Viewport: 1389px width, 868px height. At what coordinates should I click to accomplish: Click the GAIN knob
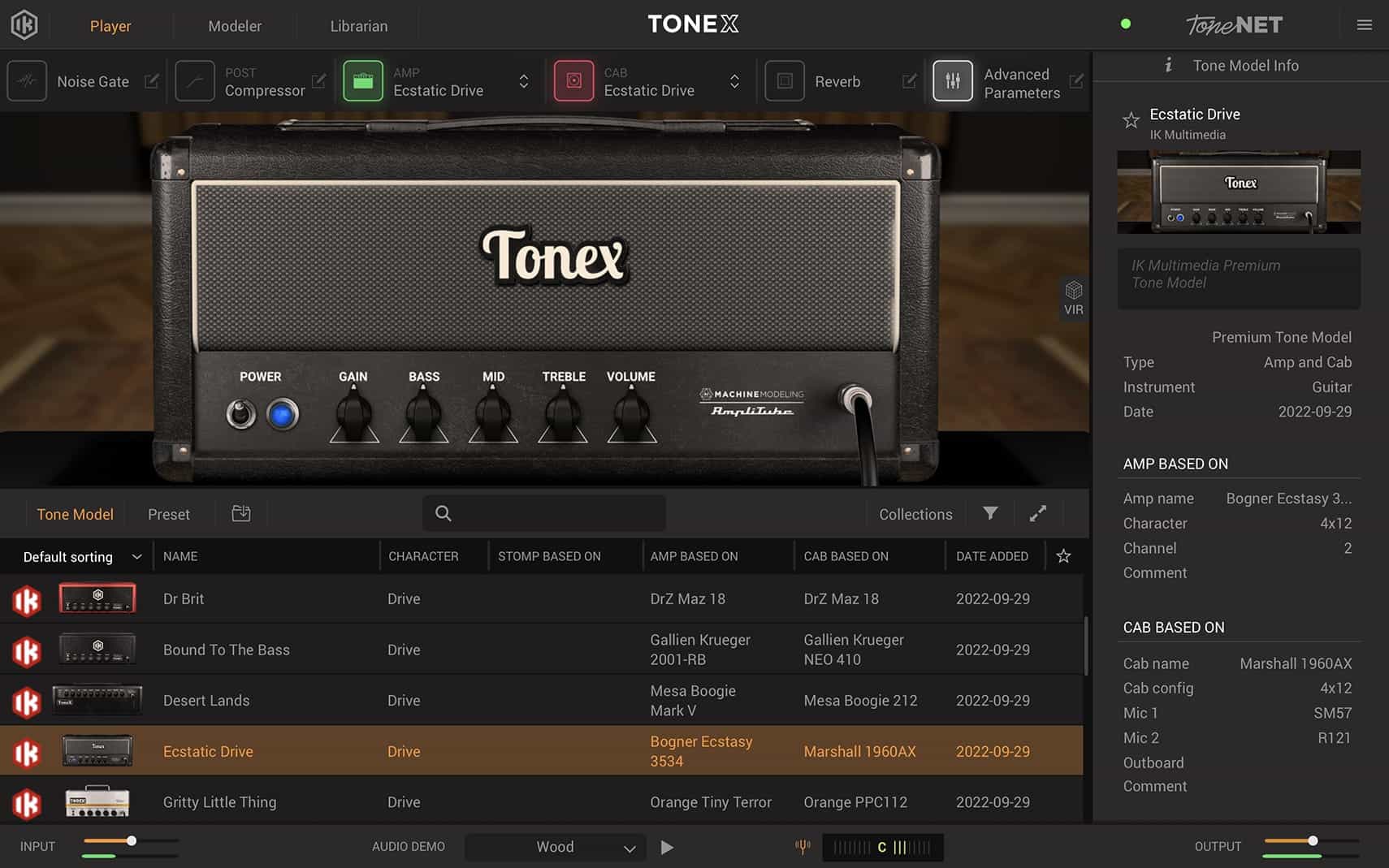pos(353,414)
